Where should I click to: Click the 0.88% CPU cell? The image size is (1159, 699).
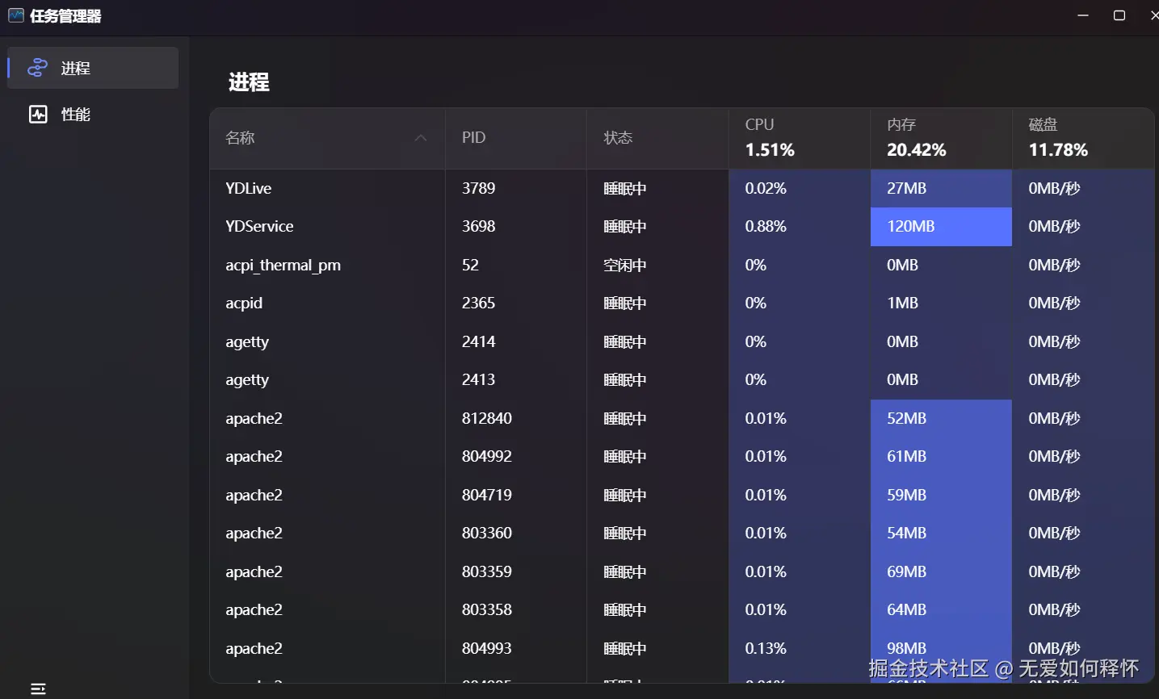pyautogui.click(x=800, y=227)
